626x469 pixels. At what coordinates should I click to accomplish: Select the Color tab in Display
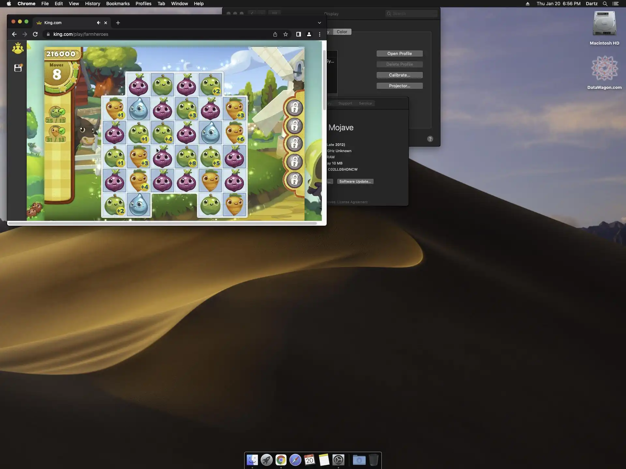pos(342,32)
